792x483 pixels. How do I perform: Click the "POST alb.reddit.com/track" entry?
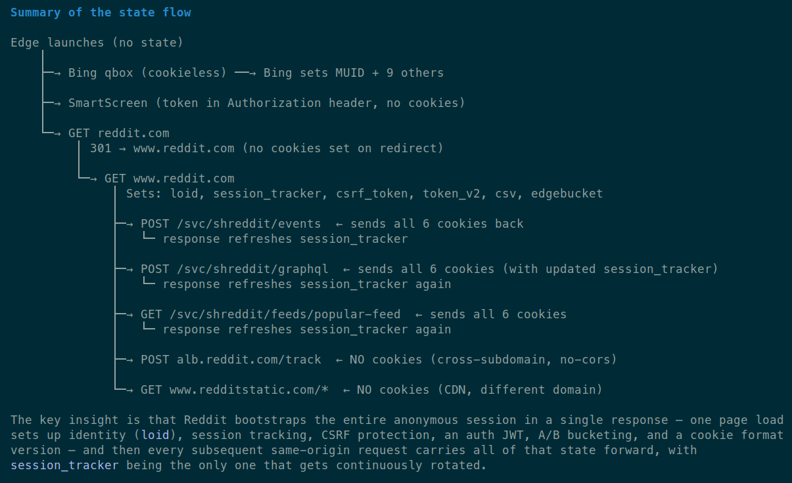coord(231,360)
